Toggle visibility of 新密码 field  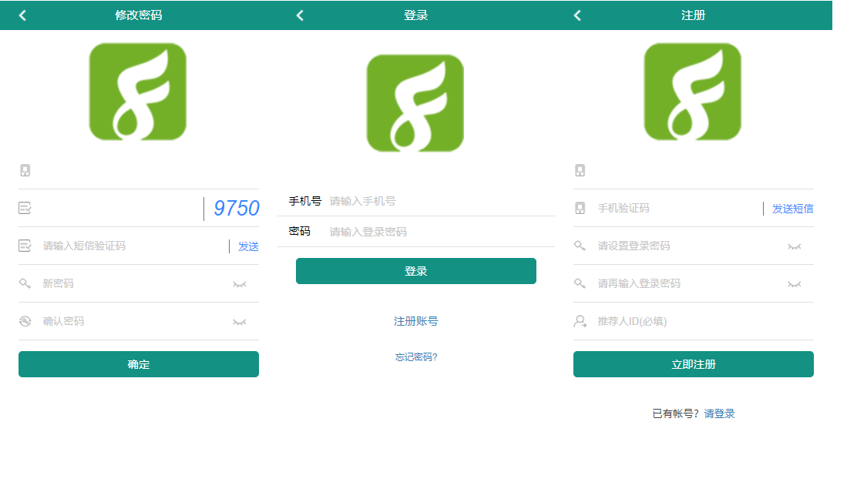[x=240, y=285]
